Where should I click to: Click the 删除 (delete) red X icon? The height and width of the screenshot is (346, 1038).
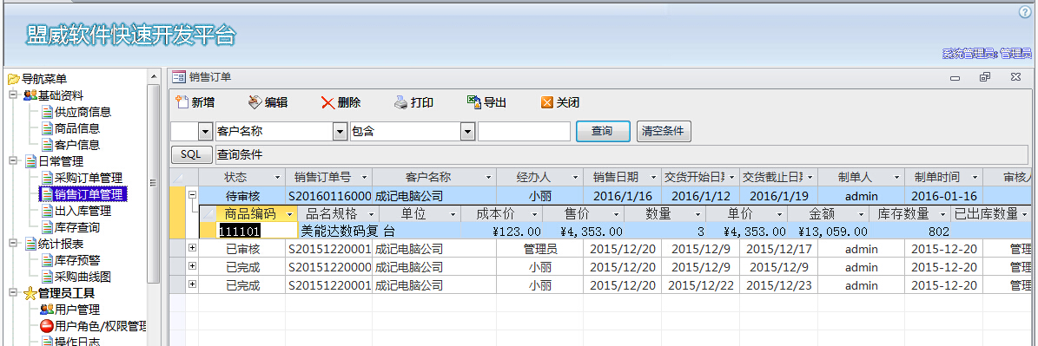coord(327,102)
